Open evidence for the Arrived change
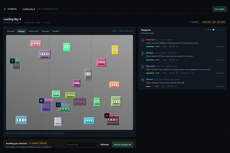The height and width of the screenshot is (153, 230). [220, 60]
